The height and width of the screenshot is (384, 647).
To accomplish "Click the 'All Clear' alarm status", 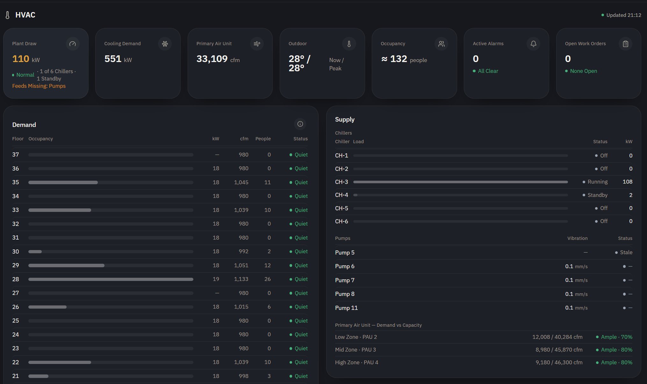I will pos(488,71).
